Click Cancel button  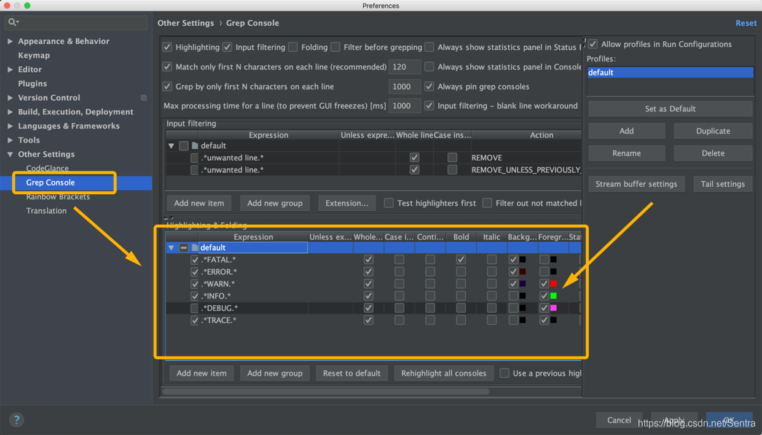619,420
